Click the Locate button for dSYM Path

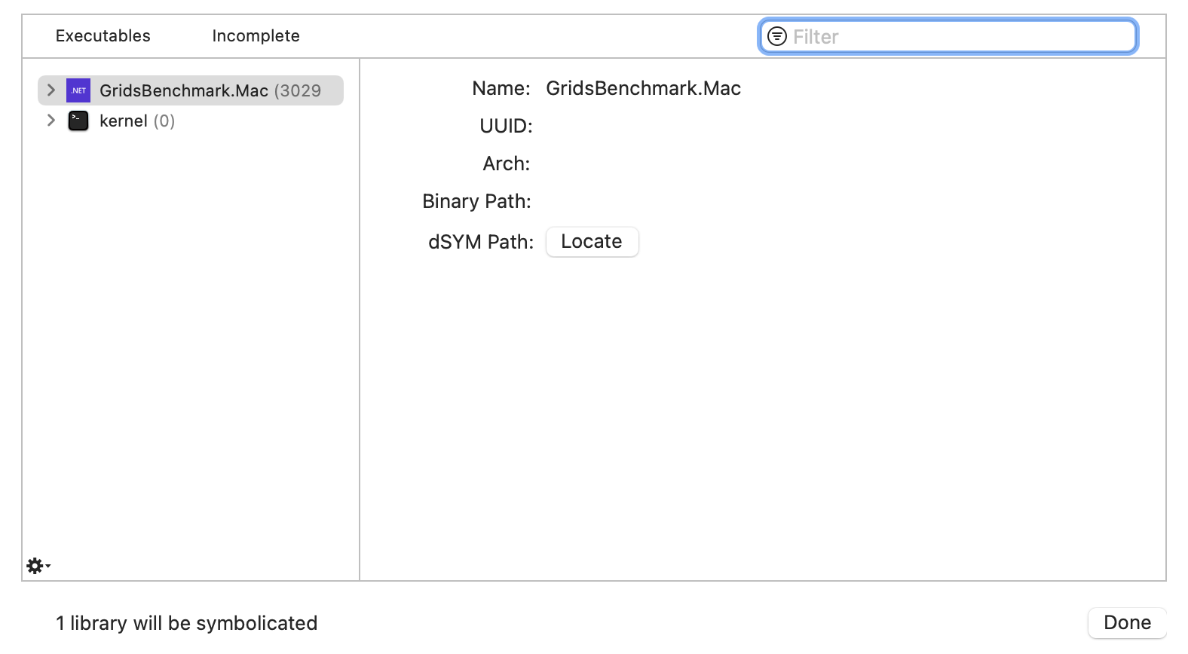[592, 241]
